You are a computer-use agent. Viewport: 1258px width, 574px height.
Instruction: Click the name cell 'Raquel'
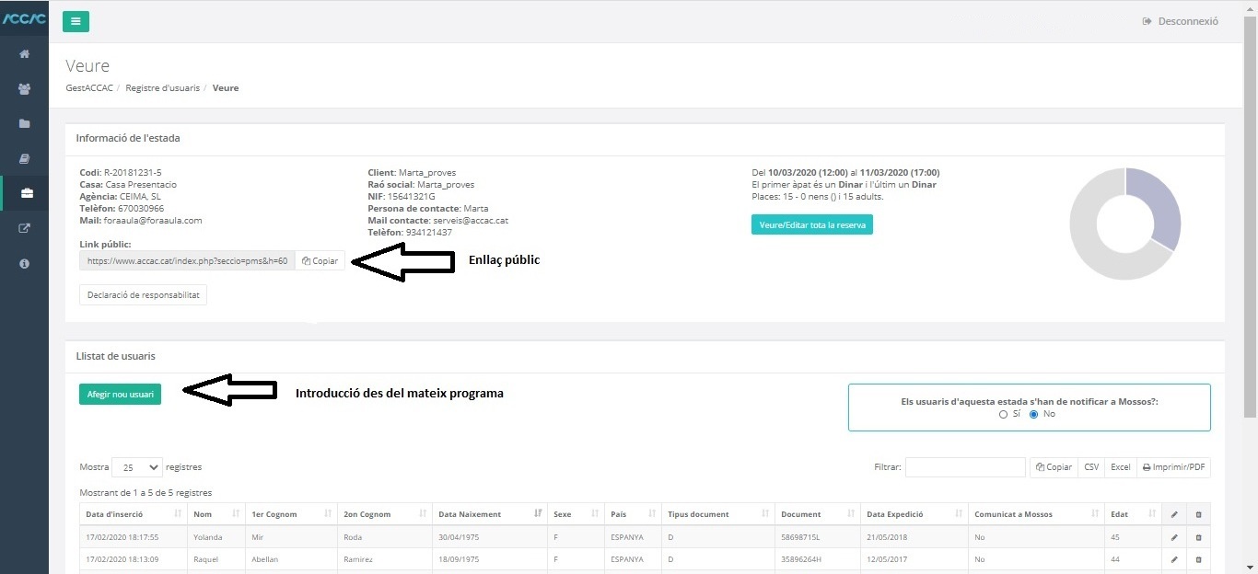(x=206, y=559)
